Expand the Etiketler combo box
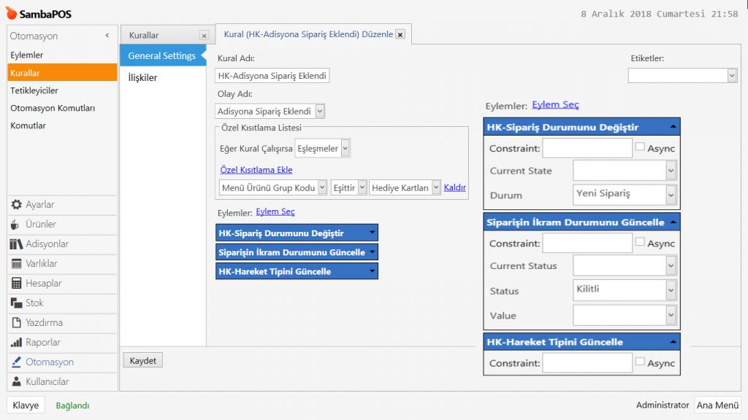 [x=732, y=76]
